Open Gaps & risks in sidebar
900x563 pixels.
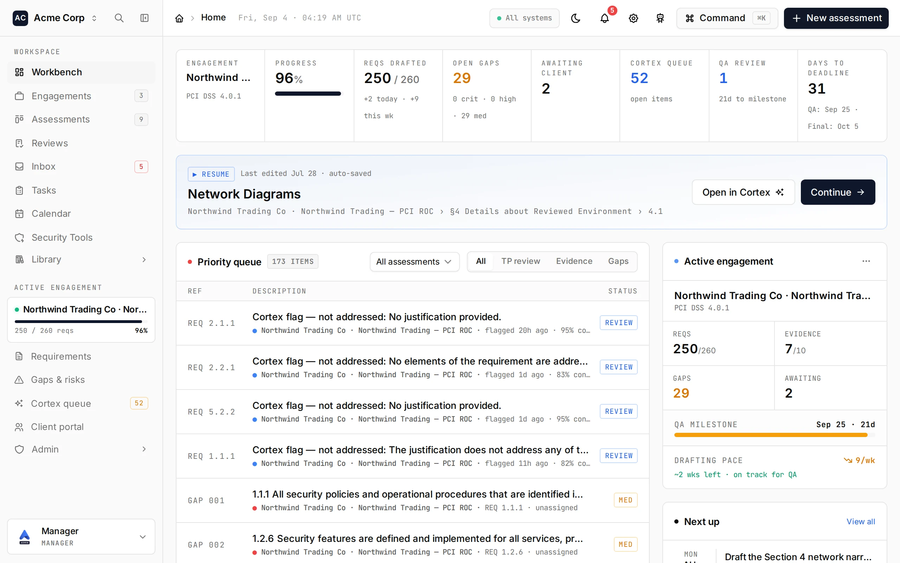tap(81, 380)
